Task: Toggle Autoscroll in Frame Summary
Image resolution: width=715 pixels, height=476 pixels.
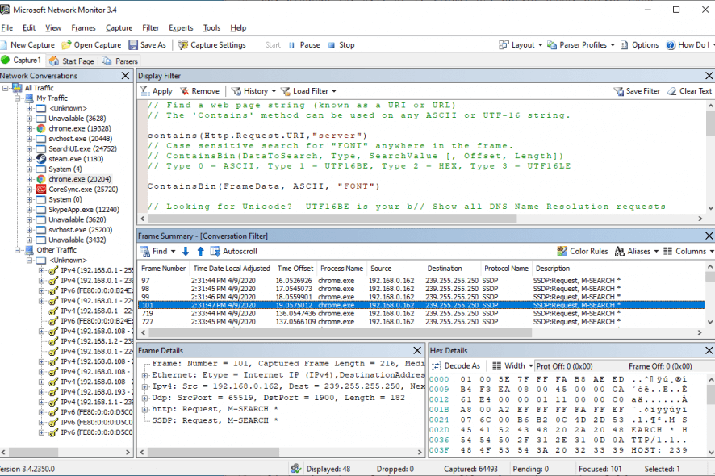Action: pos(233,251)
